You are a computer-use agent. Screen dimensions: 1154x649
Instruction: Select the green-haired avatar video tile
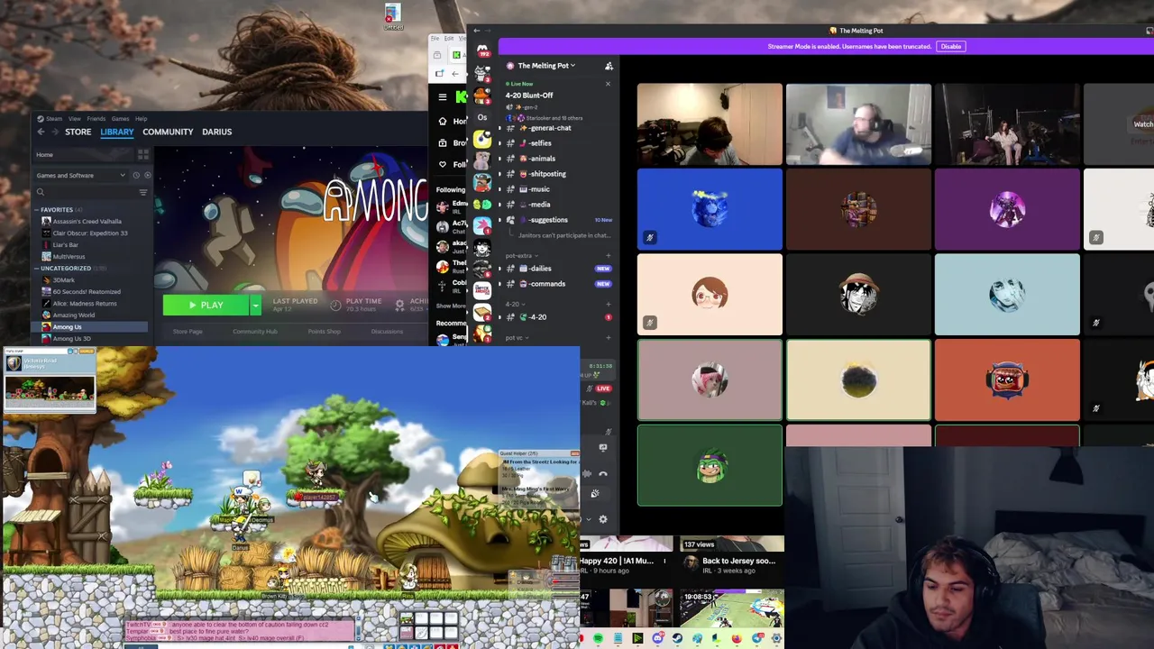710,466
